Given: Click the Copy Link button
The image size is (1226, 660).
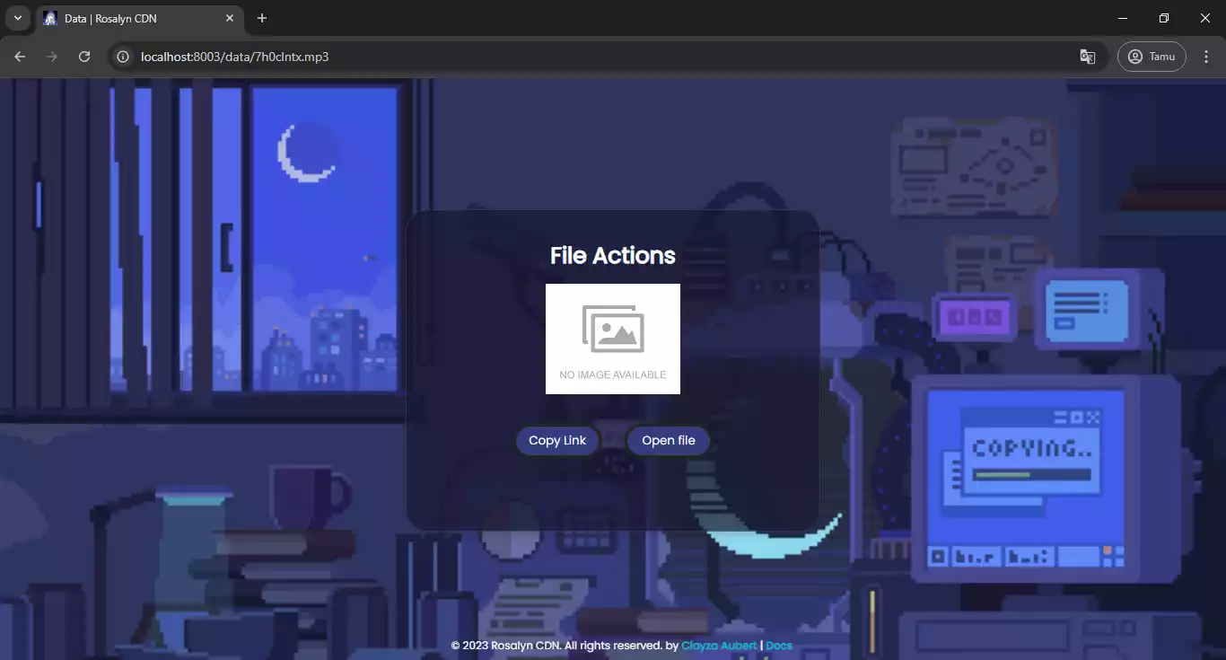Looking at the screenshot, I should (x=556, y=441).
